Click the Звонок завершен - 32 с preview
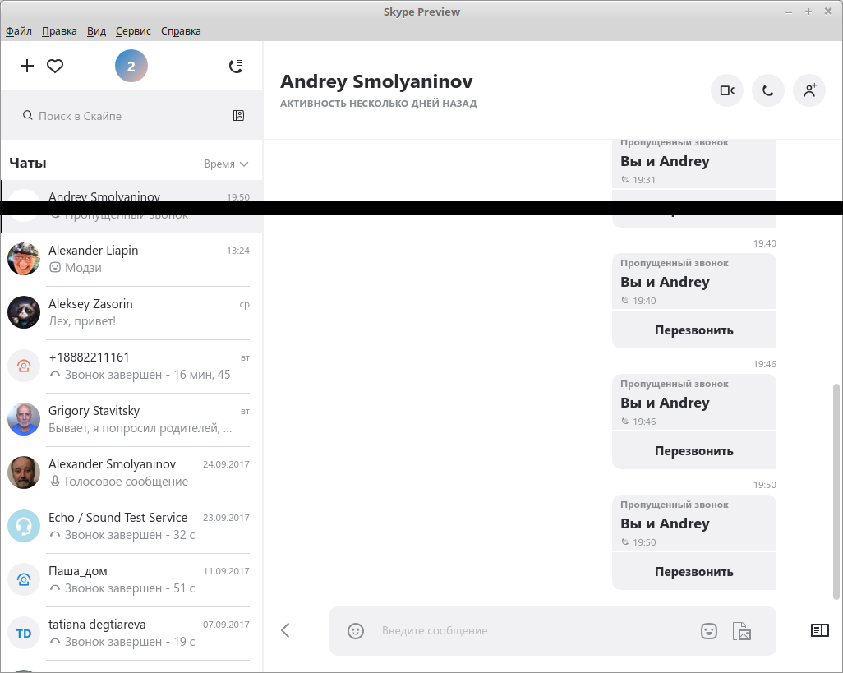Viewport: 843px width, 673px height. tap(130, 535)
